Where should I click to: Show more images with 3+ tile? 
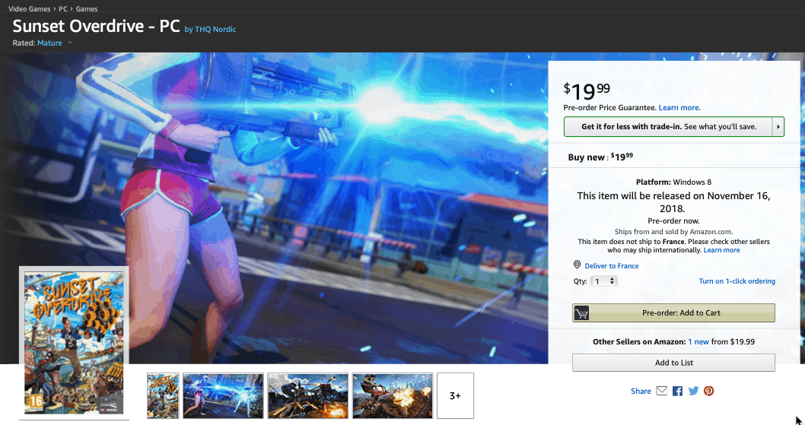click(x=455, y=396)
